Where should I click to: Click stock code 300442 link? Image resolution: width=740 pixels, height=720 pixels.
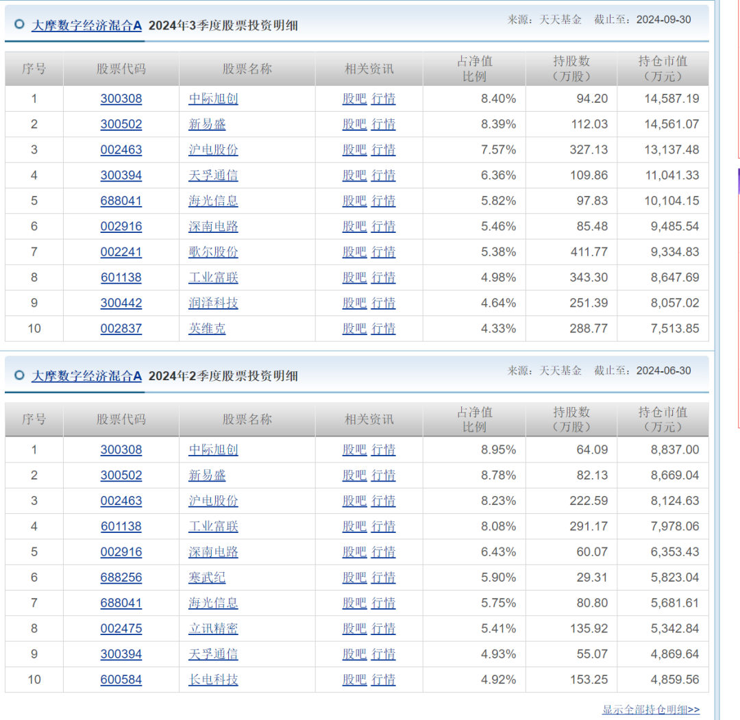(x=121, y=302)
